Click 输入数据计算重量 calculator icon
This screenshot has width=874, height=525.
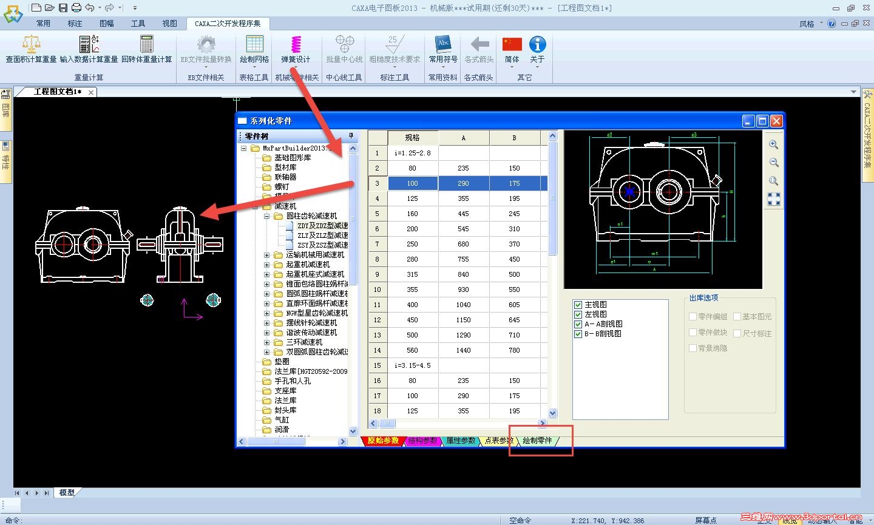click(x=89, y=44)
